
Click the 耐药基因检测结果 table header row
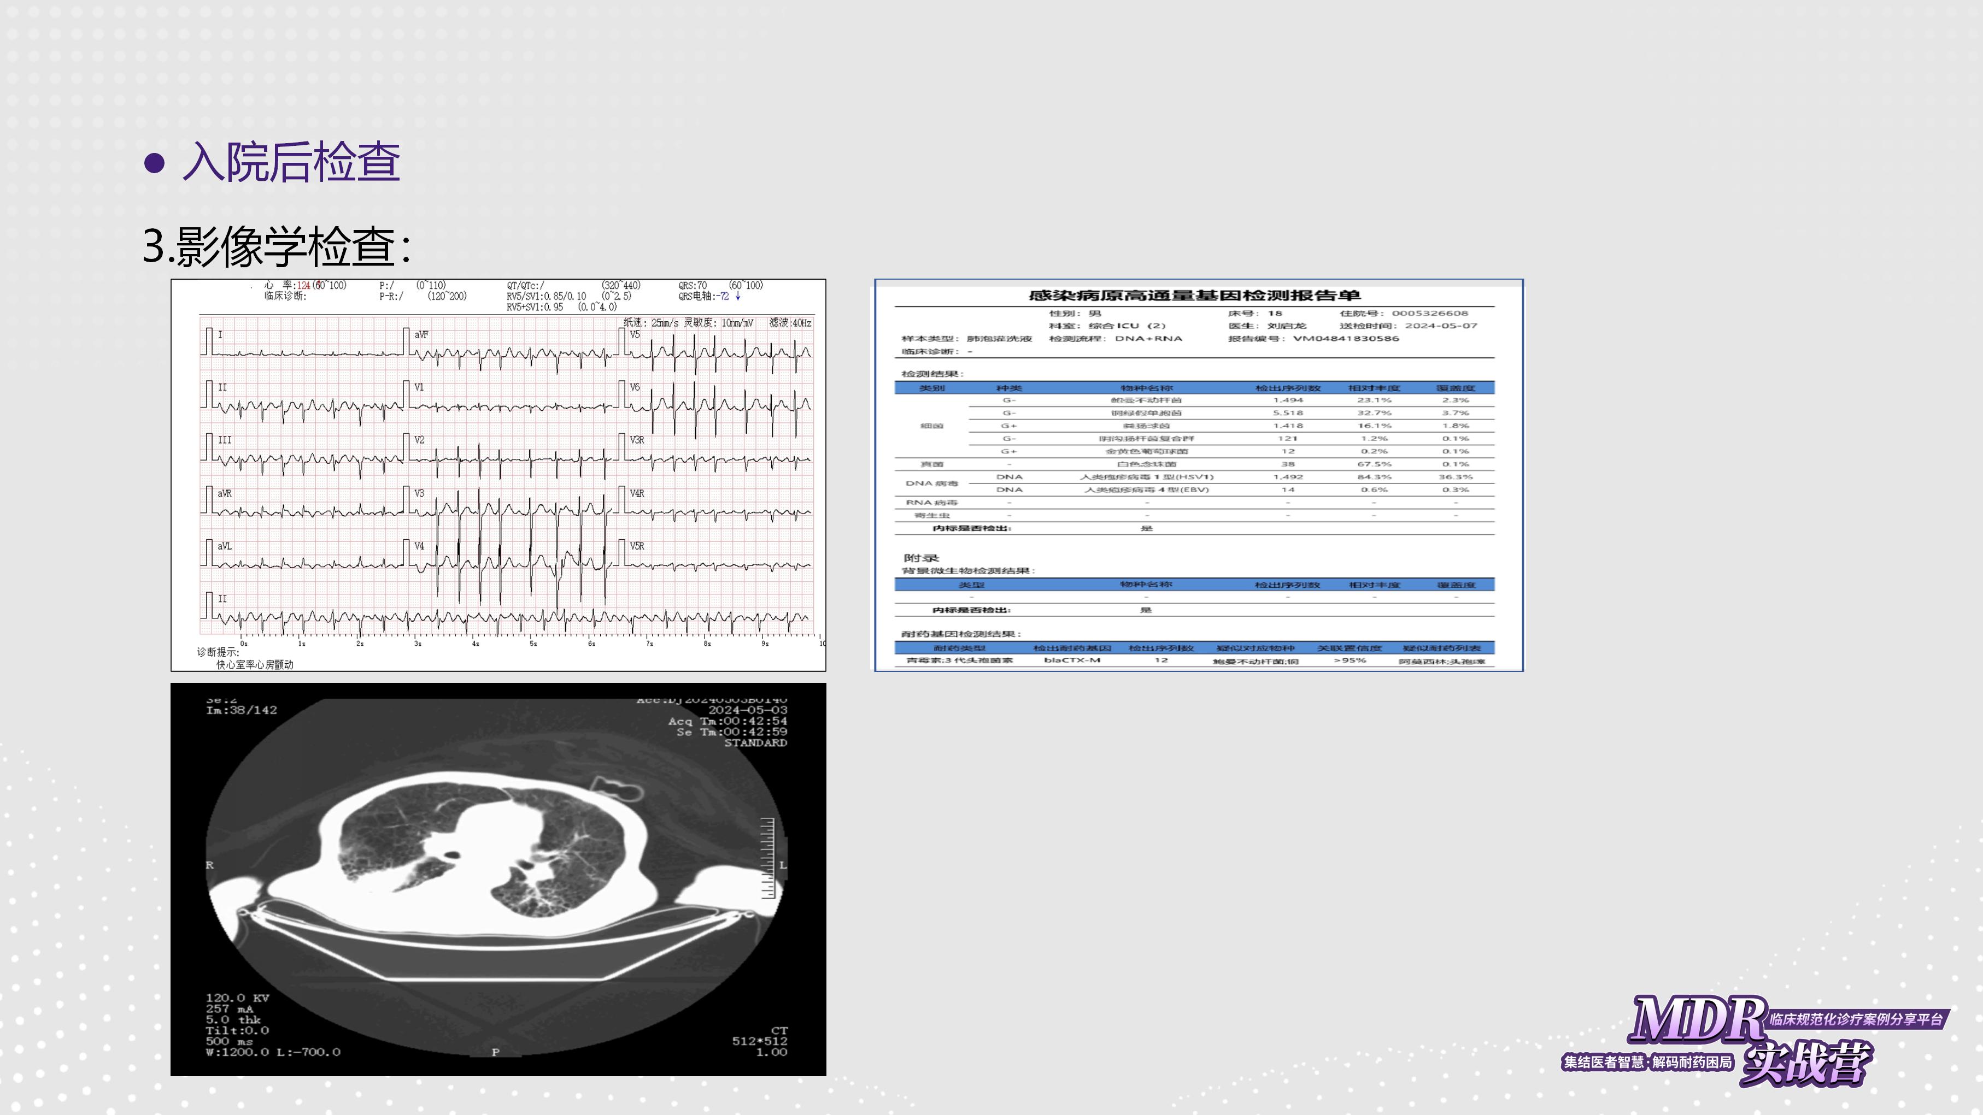(1194, 648)
